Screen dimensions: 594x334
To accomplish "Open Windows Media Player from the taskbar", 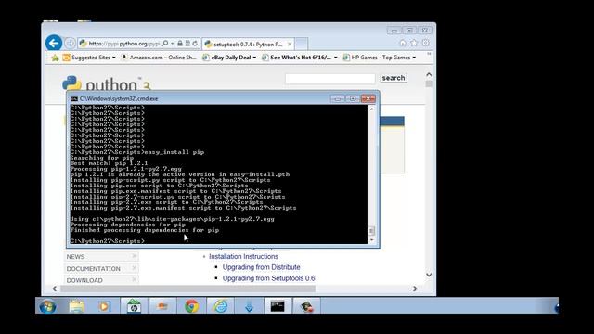I will 103,306.
